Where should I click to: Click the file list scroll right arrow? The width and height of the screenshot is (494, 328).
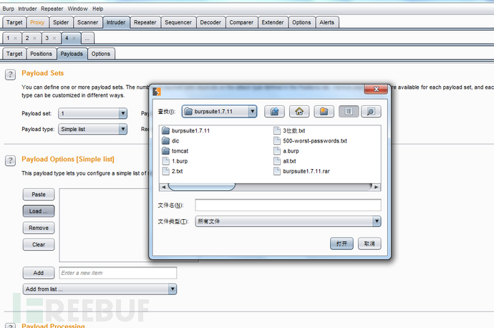[x=376, y=187]
